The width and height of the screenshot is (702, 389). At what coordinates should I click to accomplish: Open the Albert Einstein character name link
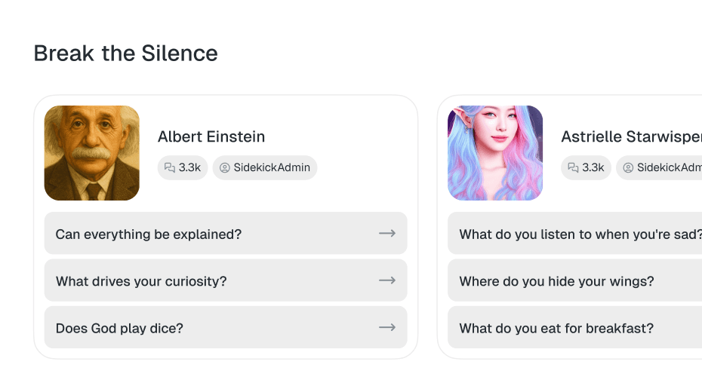211,136
